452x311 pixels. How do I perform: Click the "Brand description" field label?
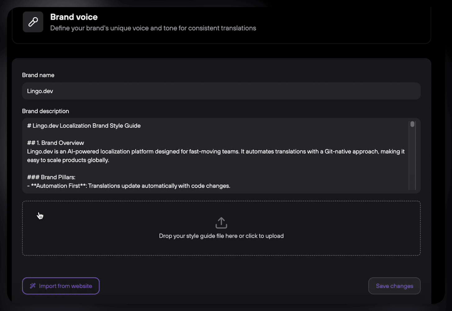coord(46,111)
